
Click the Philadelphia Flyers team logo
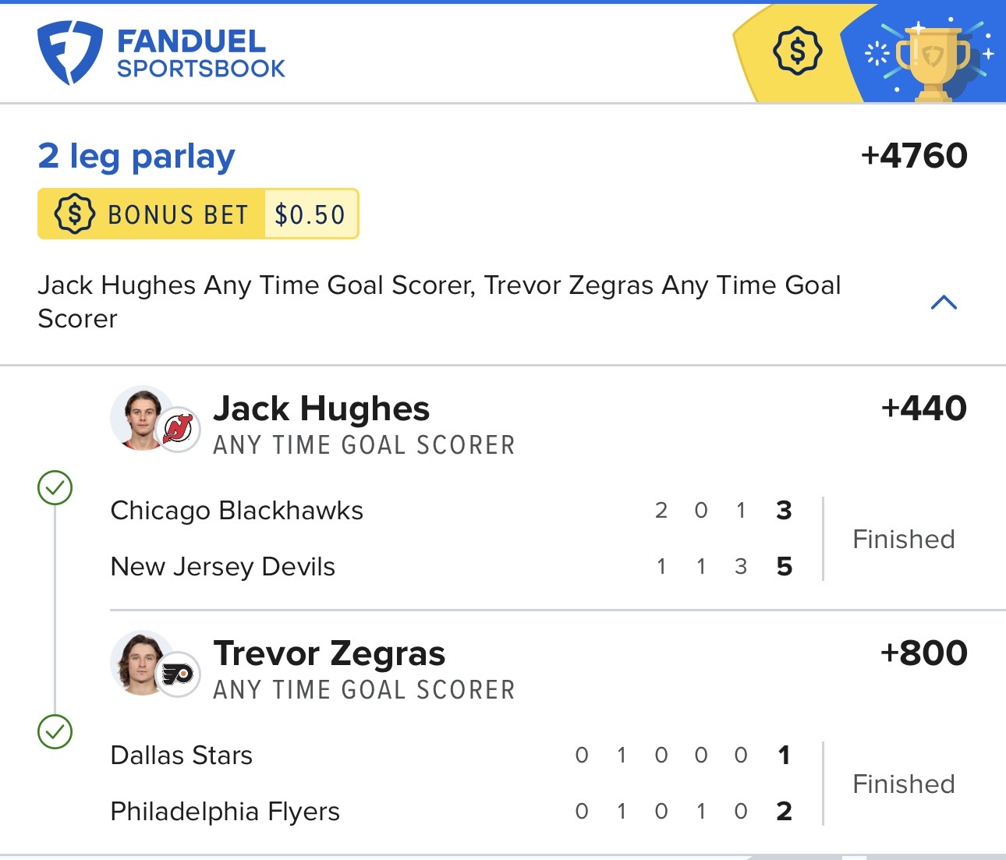click(x=179, y=674)
